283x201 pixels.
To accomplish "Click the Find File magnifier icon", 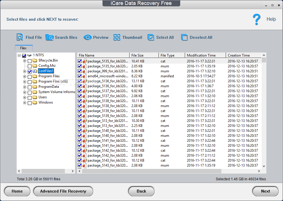I will (20, 37).
